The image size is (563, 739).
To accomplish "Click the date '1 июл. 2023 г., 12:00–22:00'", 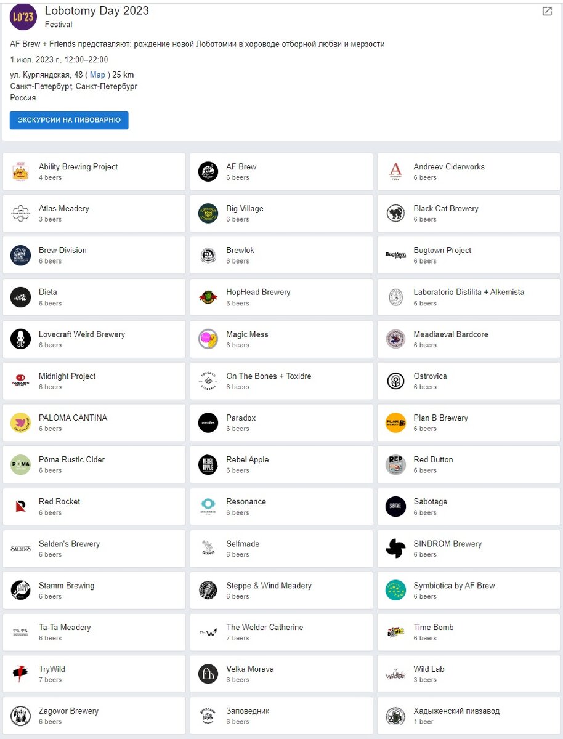I will 59,60.
